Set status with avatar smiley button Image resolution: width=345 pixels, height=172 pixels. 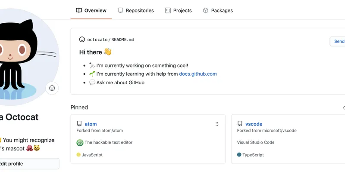[x=52, y=88]
